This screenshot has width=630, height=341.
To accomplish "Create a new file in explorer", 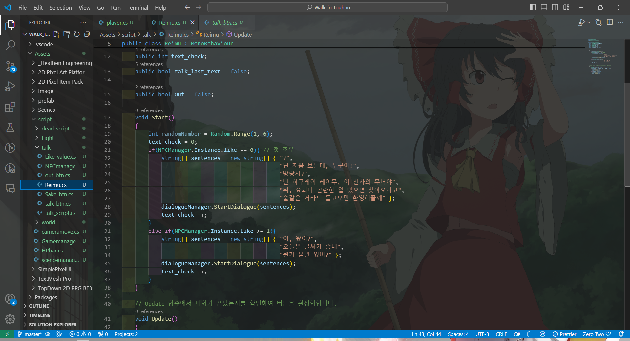I will pos(56,34).
